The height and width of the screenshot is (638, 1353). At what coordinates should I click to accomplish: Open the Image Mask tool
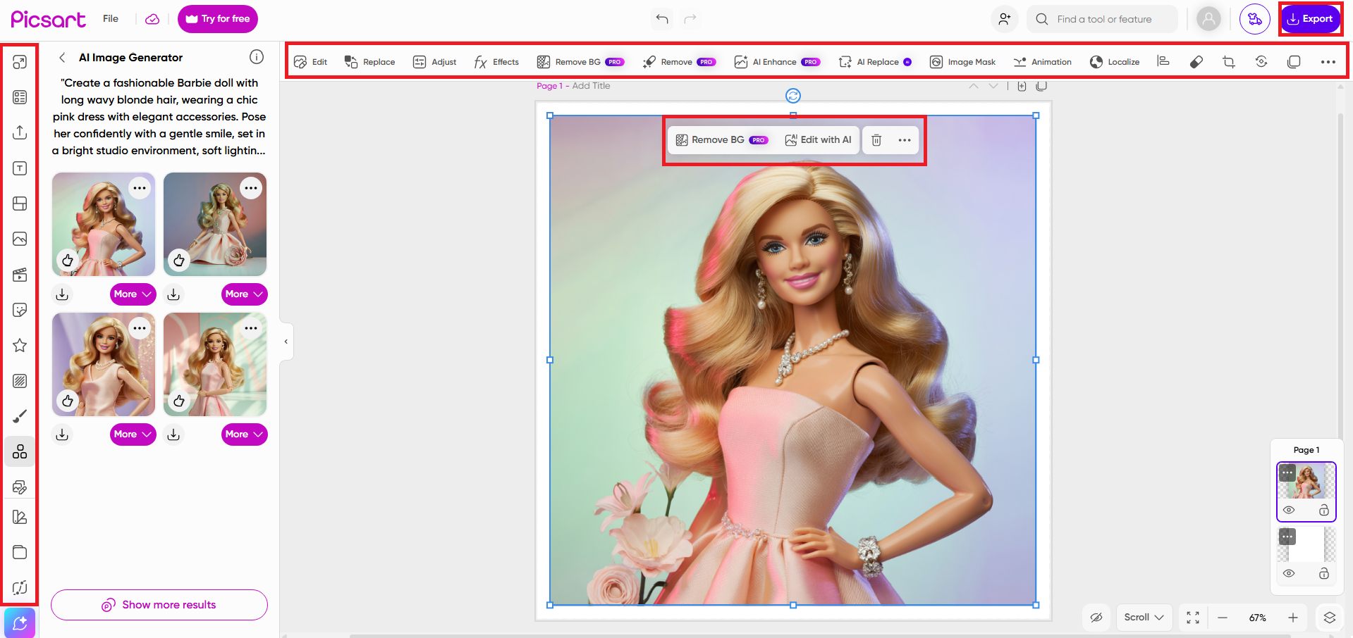click(x=962, y=62)
